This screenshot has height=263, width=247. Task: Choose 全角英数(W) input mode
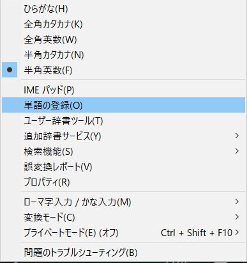coord(123,40)
